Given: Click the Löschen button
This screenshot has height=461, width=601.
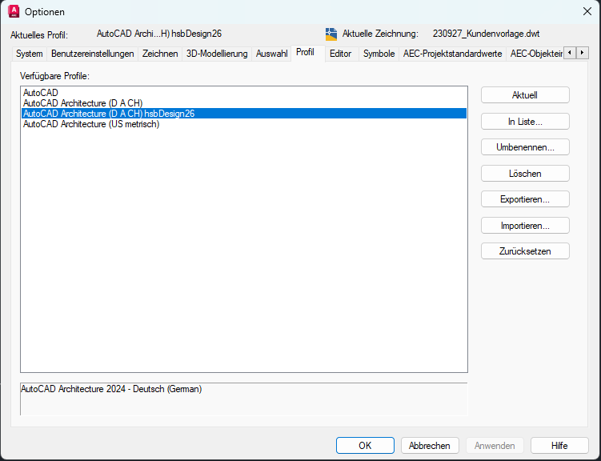Looking at the screenshot, I should (525, 174).
